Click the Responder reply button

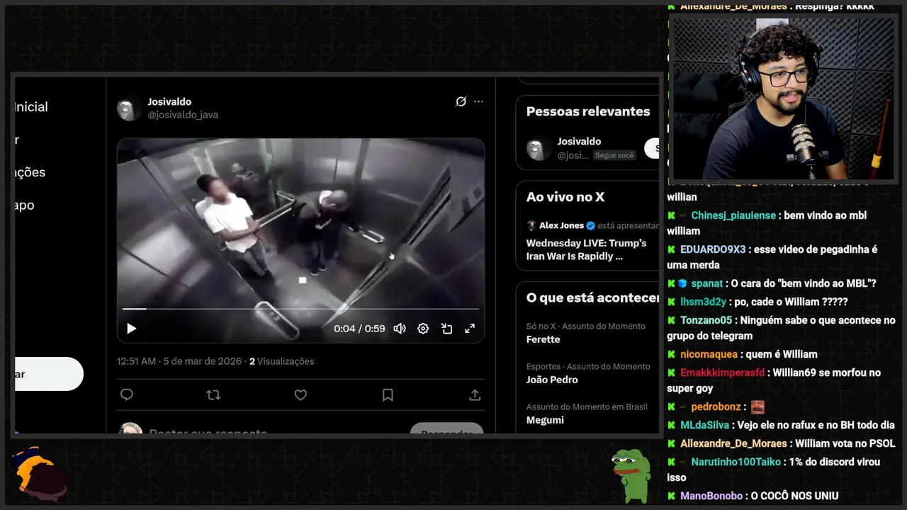click(446, 429)
